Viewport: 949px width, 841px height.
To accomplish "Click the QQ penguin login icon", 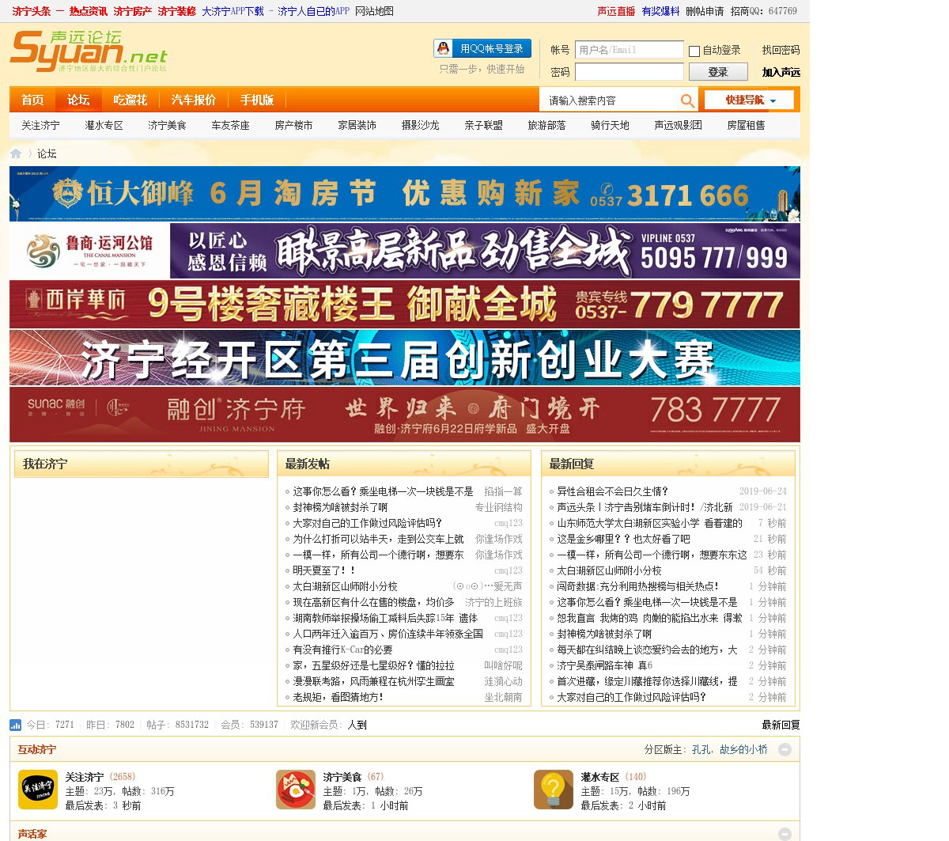I will tap(444, 48).
